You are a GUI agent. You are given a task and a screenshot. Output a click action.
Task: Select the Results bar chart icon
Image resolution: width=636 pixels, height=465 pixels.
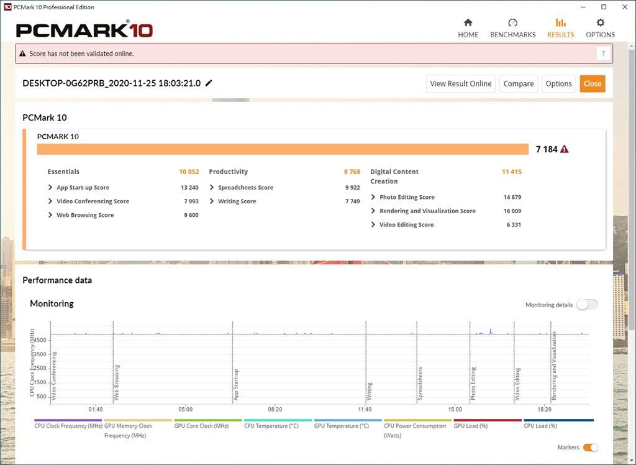[560, 23]
